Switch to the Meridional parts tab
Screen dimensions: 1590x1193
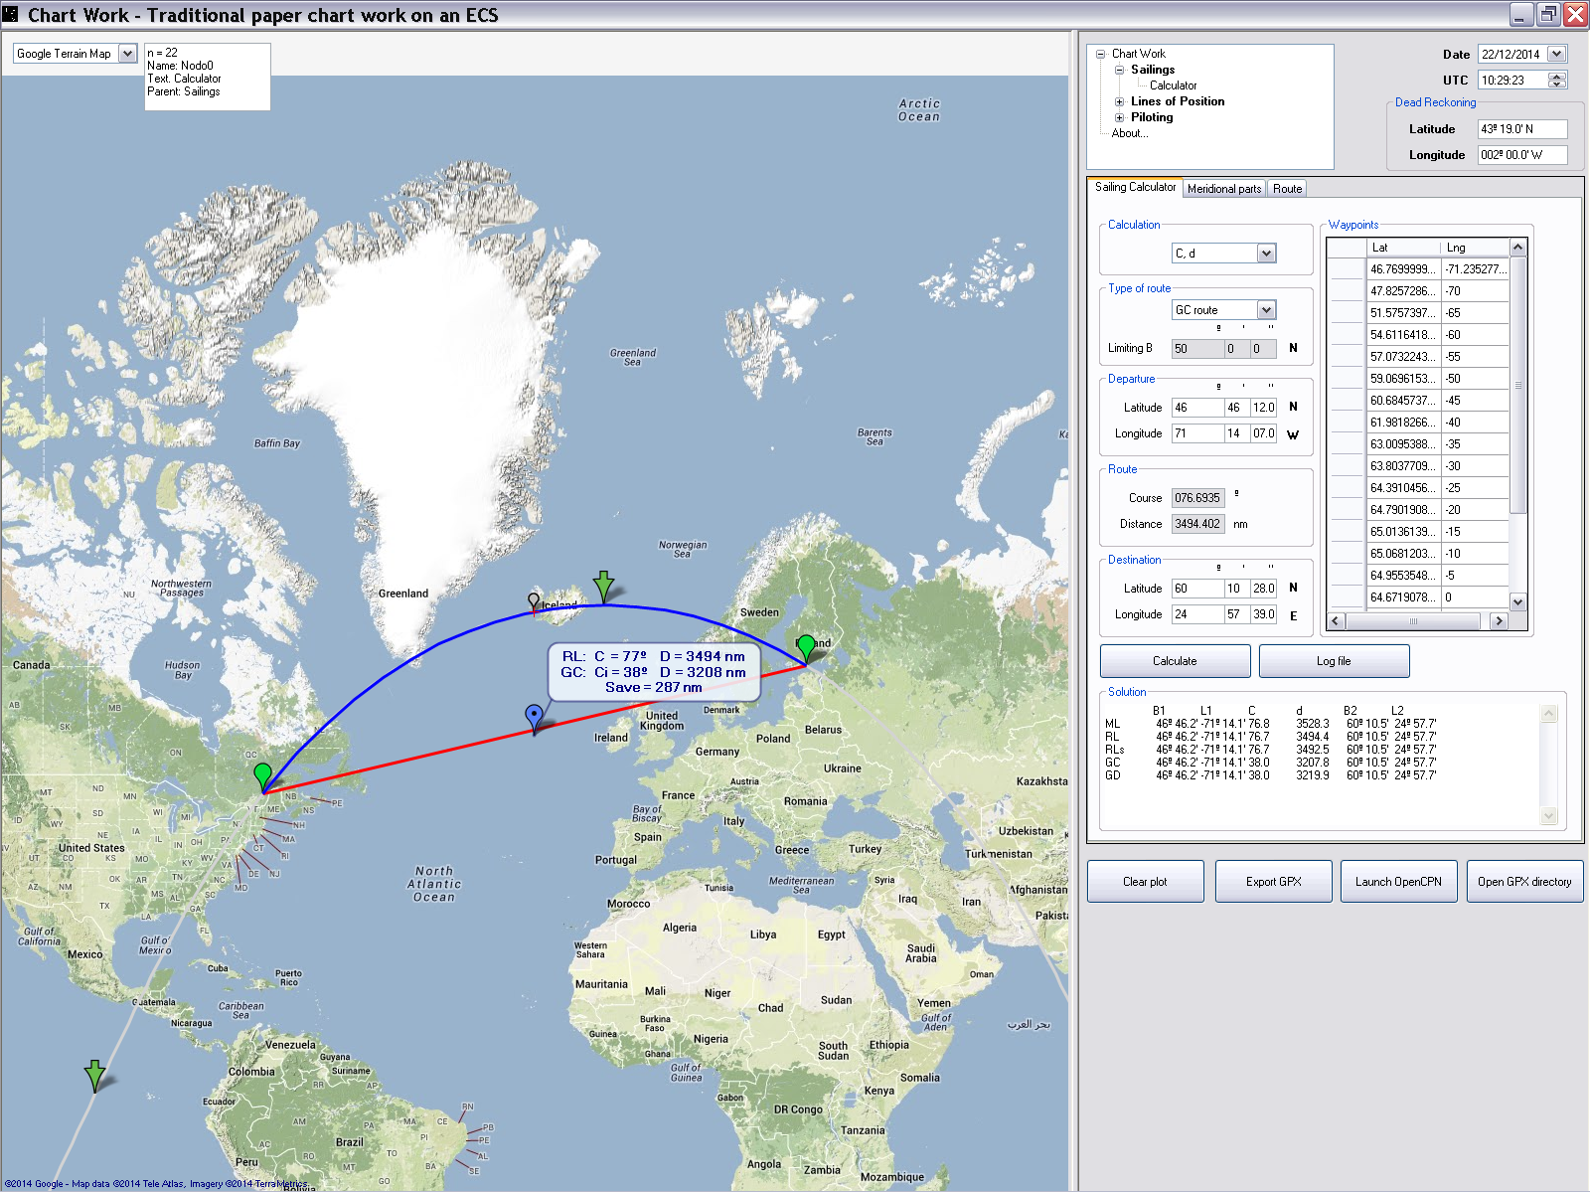[1223, 189]
